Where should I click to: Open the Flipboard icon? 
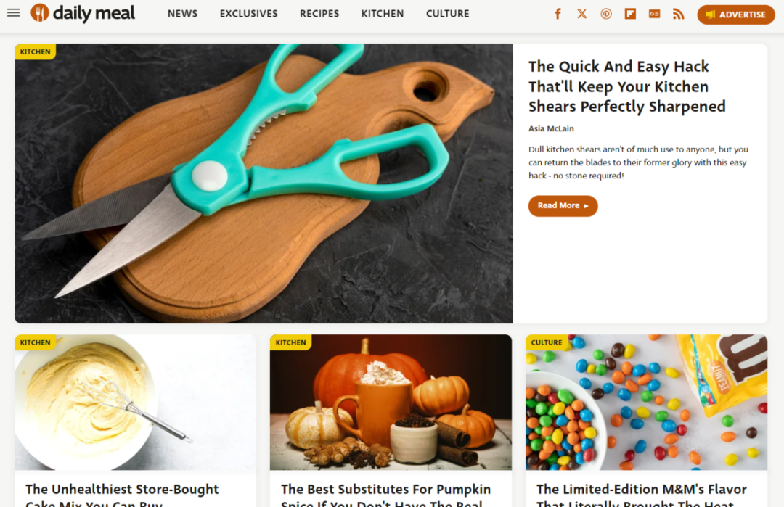[x=630, y=14]
